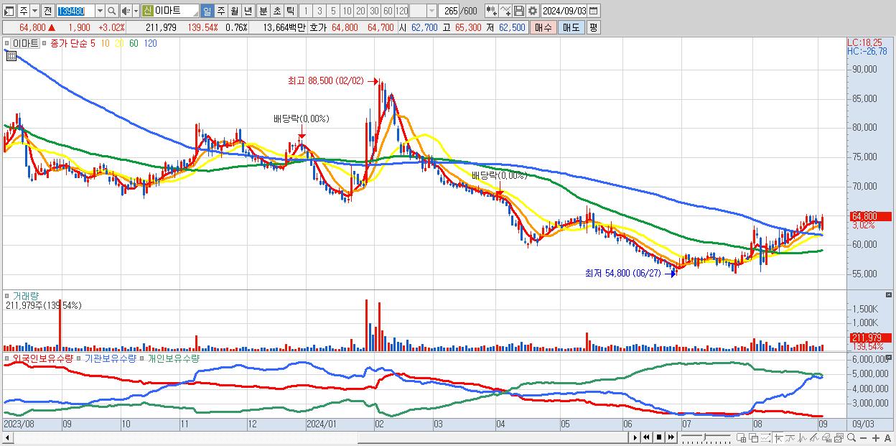Click the stop button in bottom bar
Screen dimensions: 896x446
(658, 437)
